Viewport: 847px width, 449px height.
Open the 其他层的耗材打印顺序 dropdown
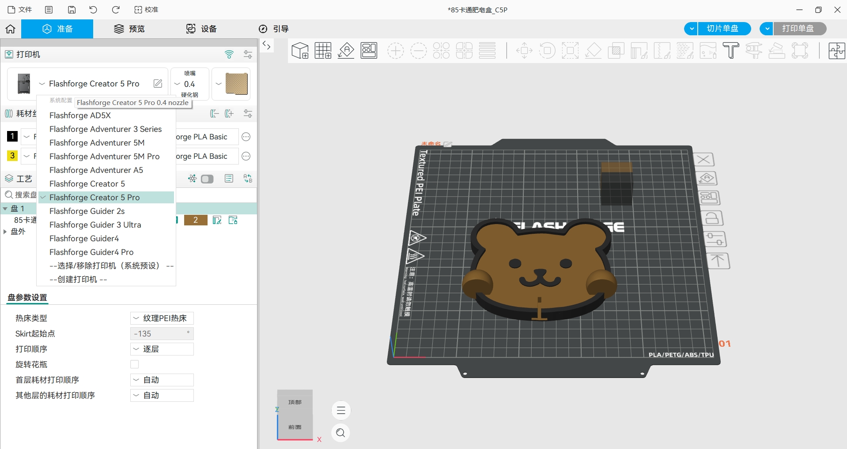[162, 395]
